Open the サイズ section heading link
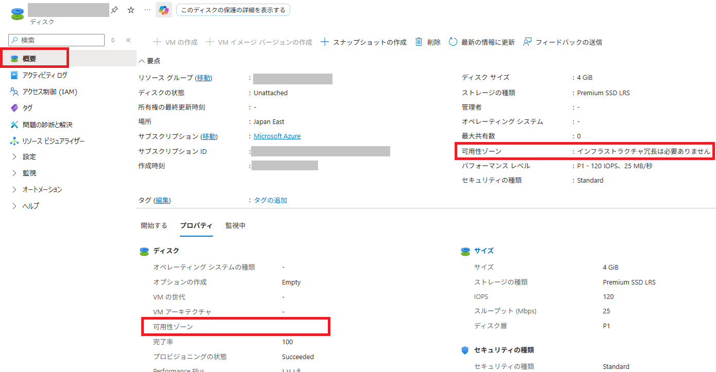Screen dimensions: 716x372 484,251
